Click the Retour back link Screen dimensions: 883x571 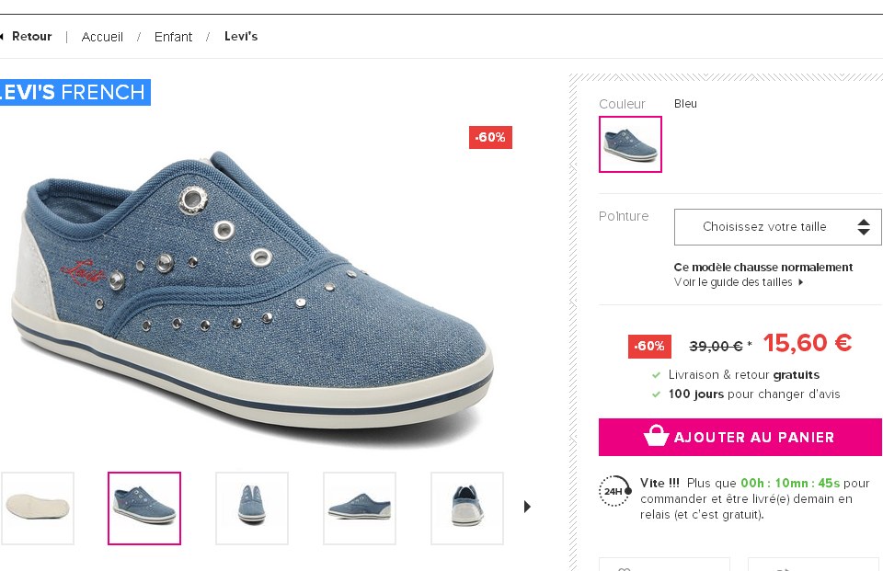pyautogui.click(x=31, y=37)
